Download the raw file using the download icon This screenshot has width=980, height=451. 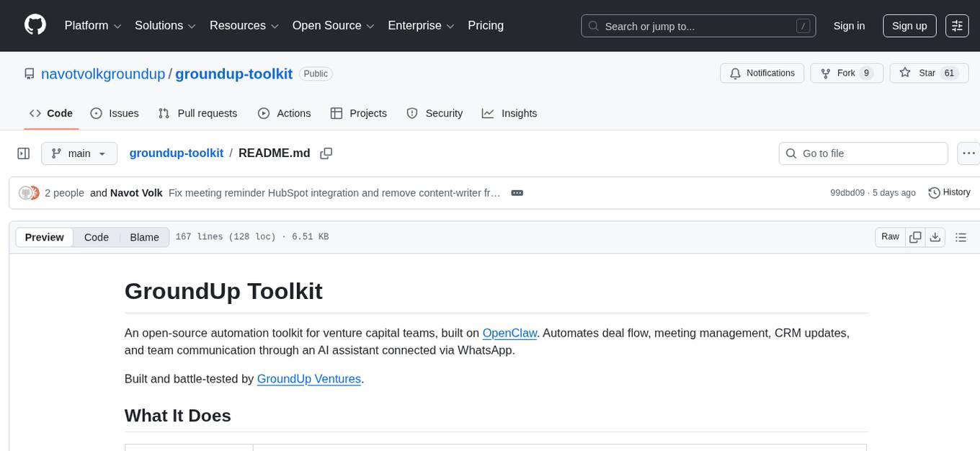click(935, 236)
